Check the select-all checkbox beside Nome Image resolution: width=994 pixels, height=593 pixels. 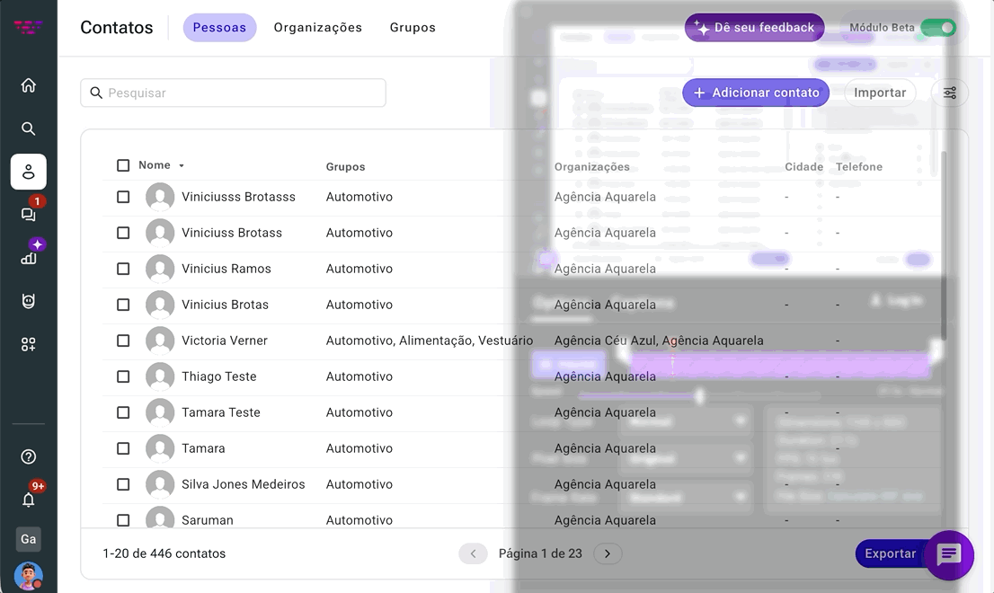pos(123,165)
